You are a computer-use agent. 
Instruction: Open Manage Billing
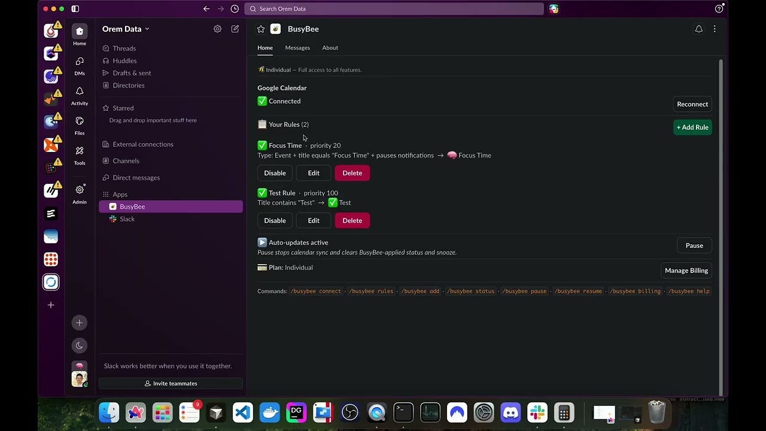tap(686, 271)
